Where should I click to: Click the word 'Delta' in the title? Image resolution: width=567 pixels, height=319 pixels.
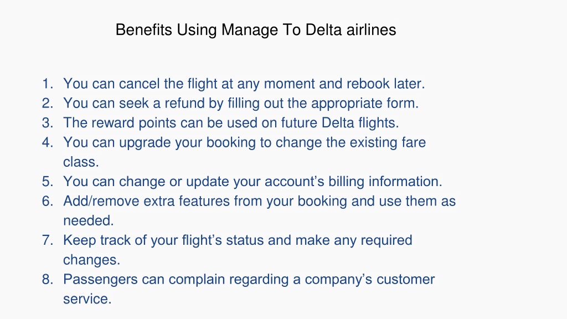(323, 30)
